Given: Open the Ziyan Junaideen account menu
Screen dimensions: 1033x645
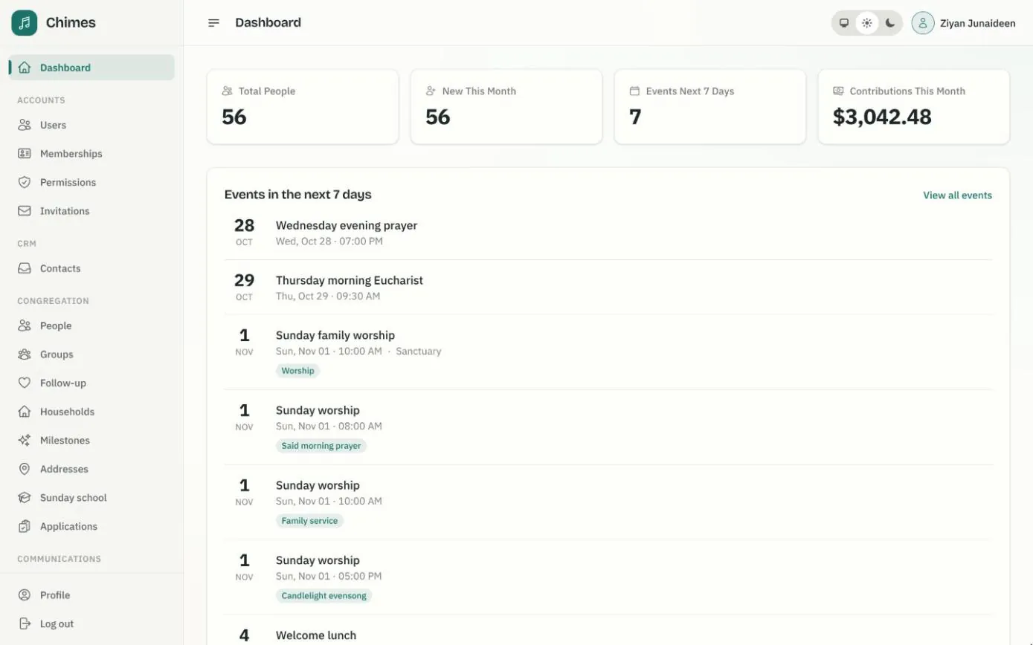Looking at the screenshot, I should tap(964, 23).
